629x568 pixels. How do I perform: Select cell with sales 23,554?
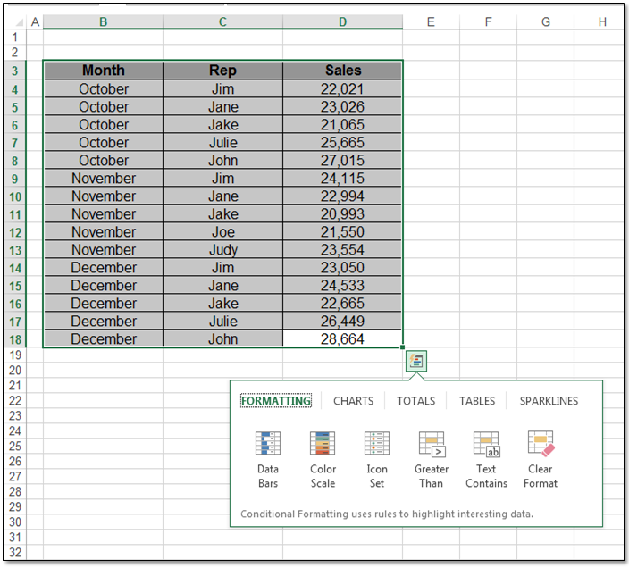click(342, 249)
